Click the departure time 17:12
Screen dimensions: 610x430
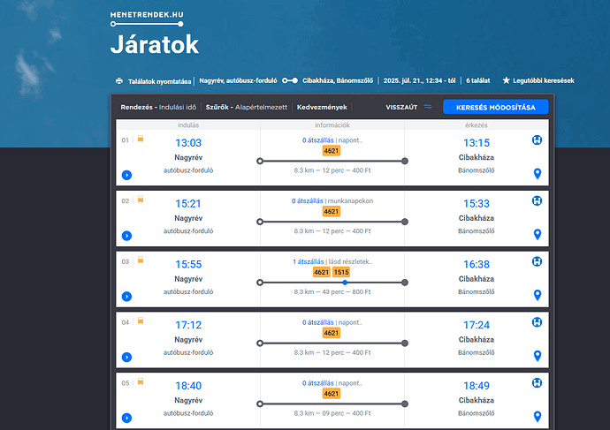point(188,325)
